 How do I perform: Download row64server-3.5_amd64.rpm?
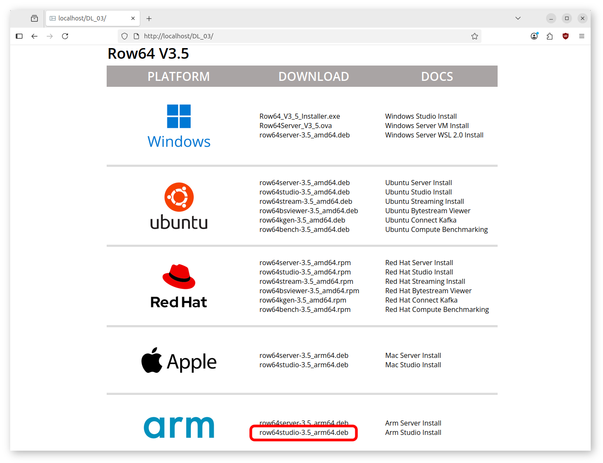305,263
